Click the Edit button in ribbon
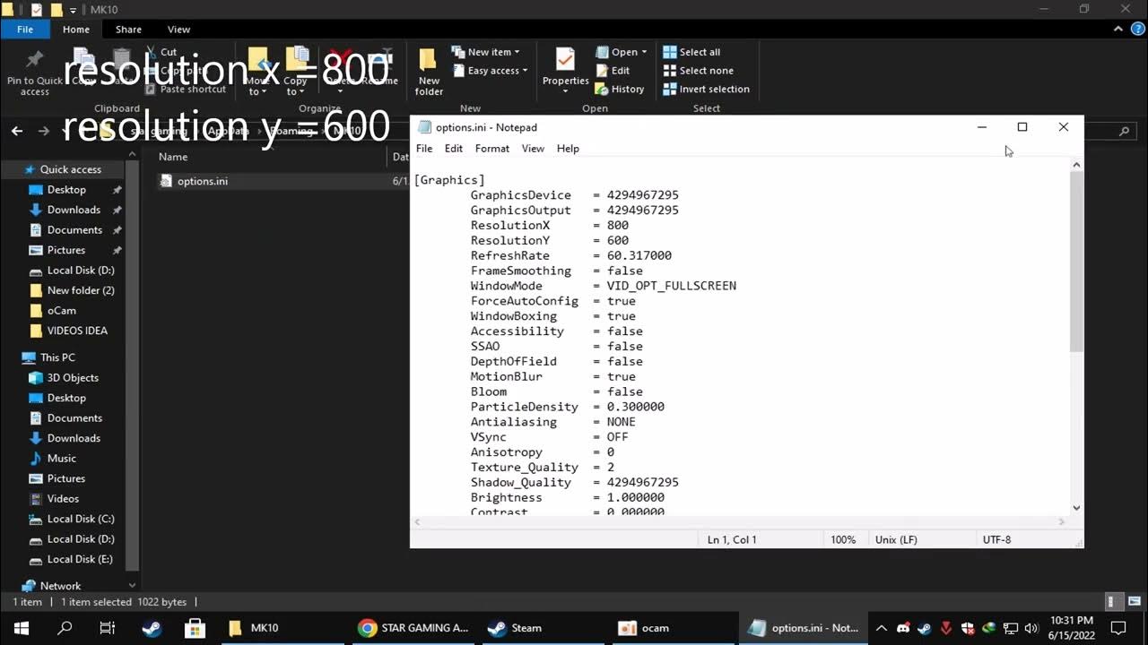 [613, 71]
